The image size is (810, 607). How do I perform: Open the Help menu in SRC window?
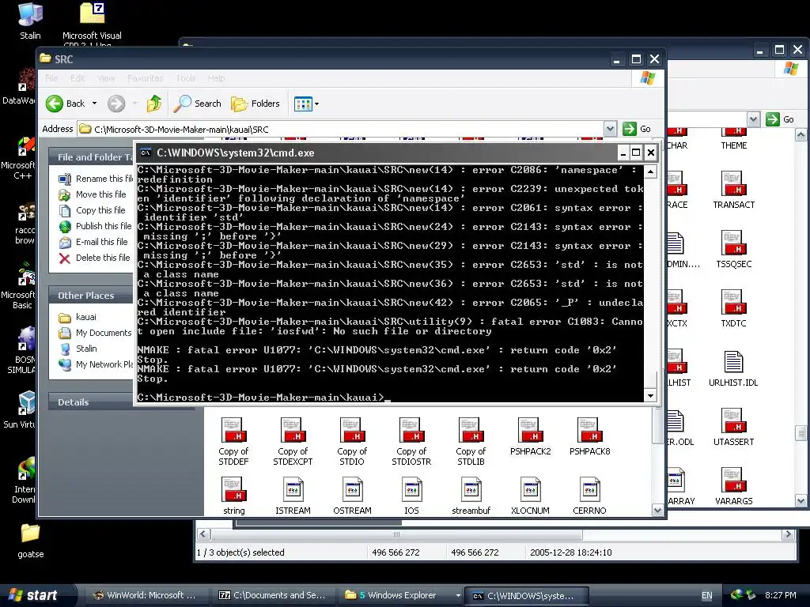(x=217, y=78)
